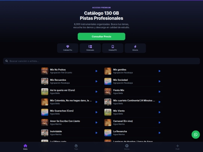
Task: Click the magnifier search icon
Action: [7, 61]
